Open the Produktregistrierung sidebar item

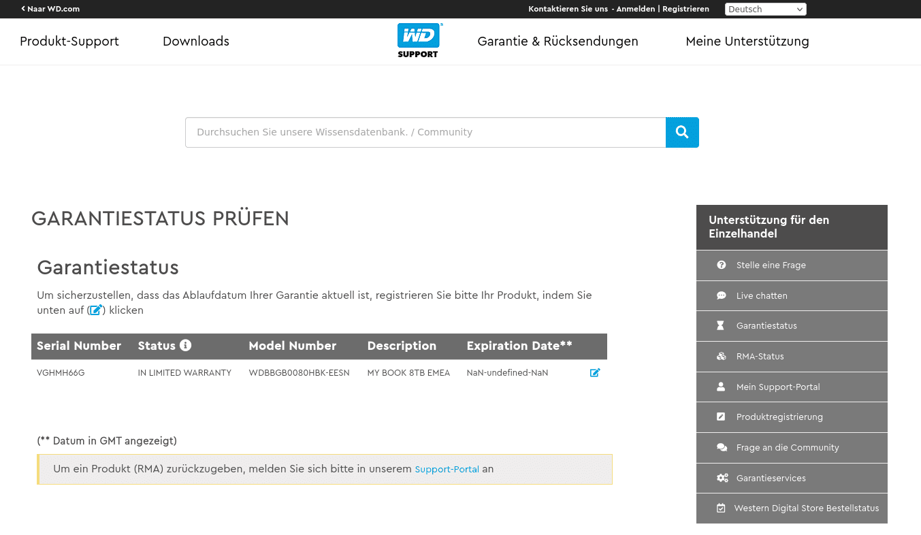(x=792, y=417)
